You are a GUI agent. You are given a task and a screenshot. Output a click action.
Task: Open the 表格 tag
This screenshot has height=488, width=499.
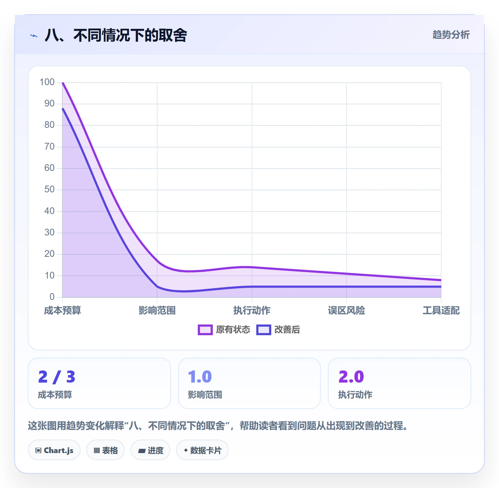[x=106, y=450]
